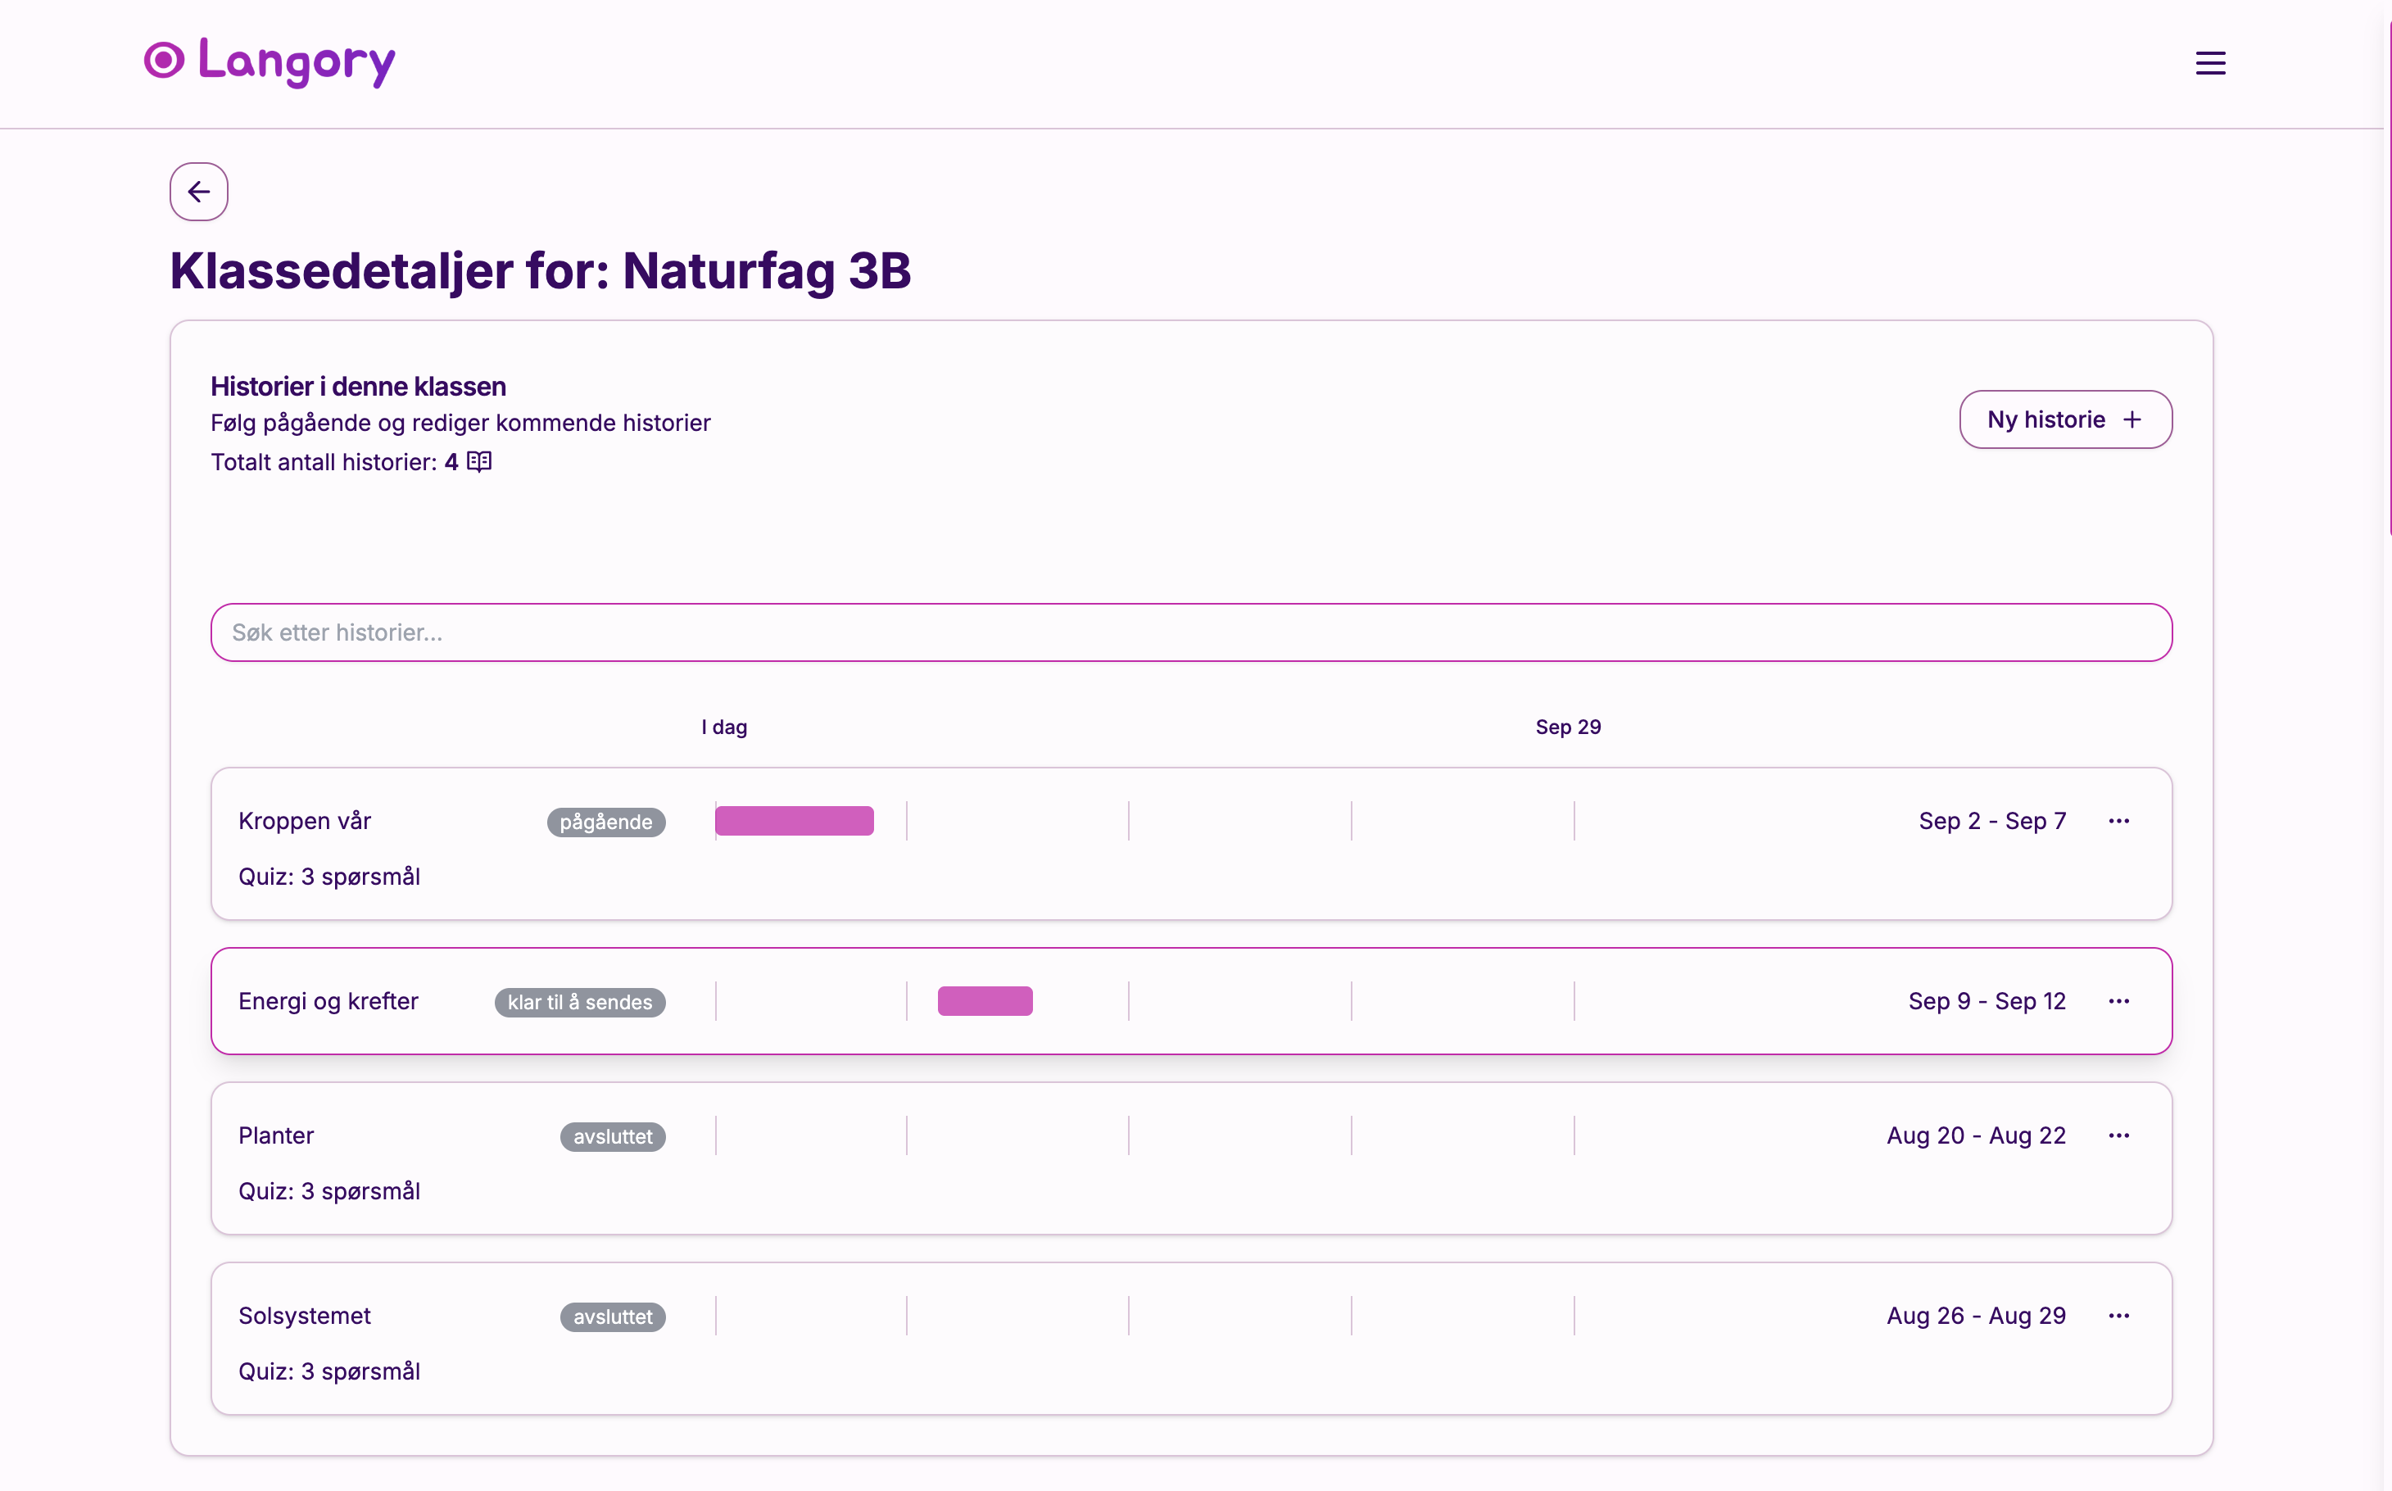
Task: Open three-dot menu for Solsystemet
Action: tap(2118, 1316)
